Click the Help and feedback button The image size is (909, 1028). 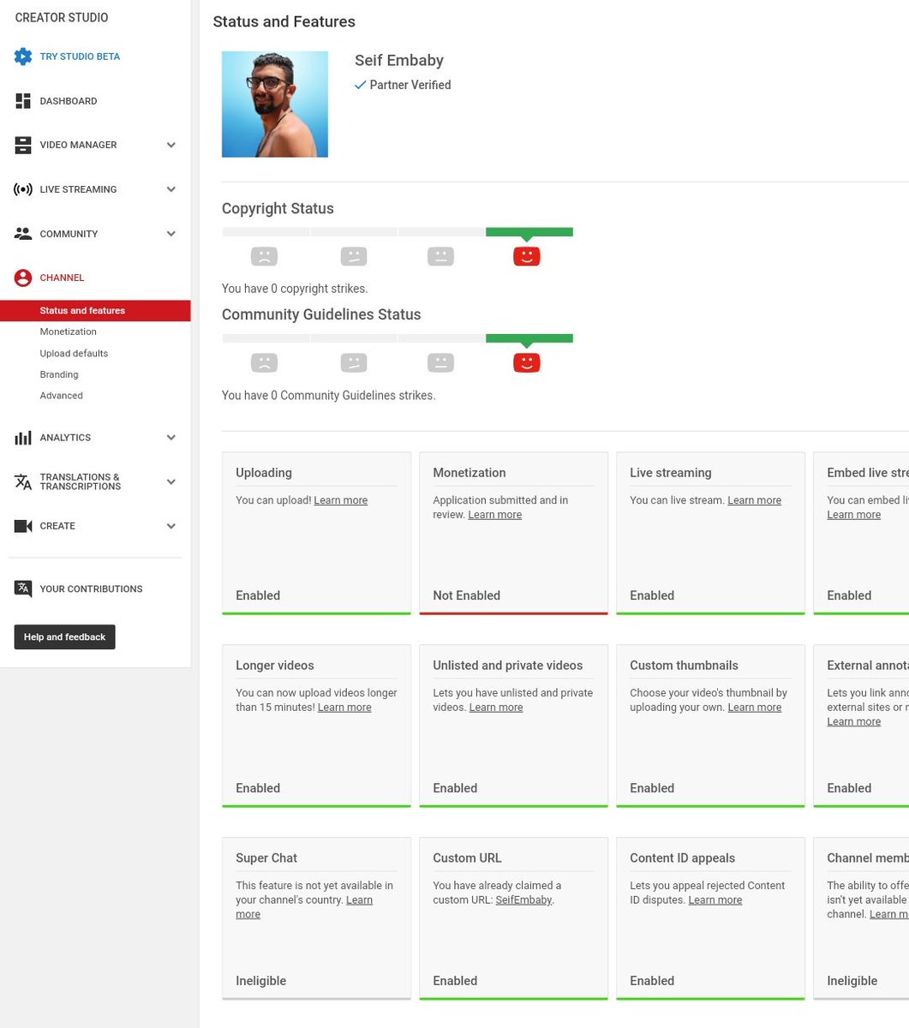[64, 637]
